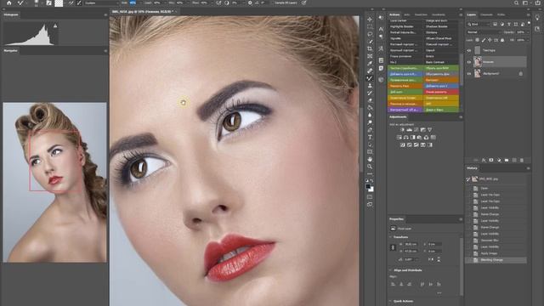Select the Layers tab
This screenshot has width=544, height=306.
[472, 15]
